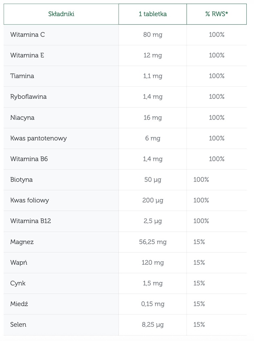Click the 120 mg dosage value
The height and width of the screenshot is (341, 254).
153,263
